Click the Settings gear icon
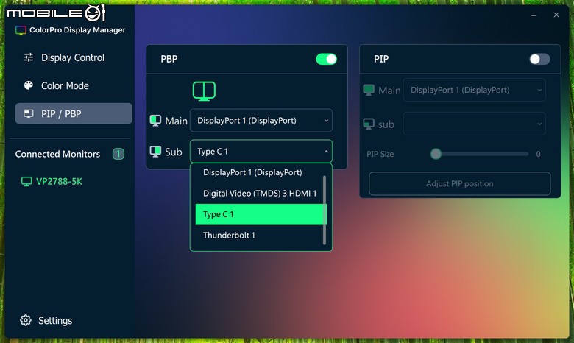Viewport: 574px width, 343px height. [26, 320]
